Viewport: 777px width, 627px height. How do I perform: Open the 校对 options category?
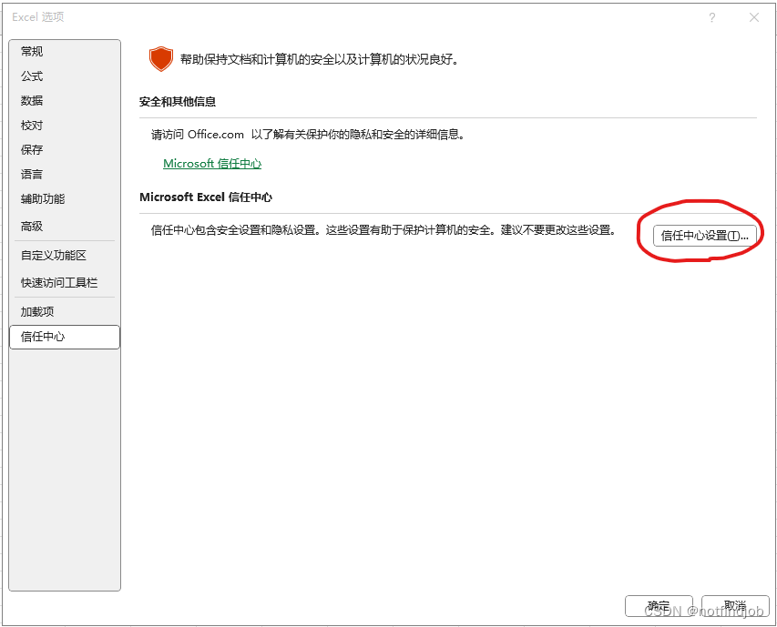[65, 126]
